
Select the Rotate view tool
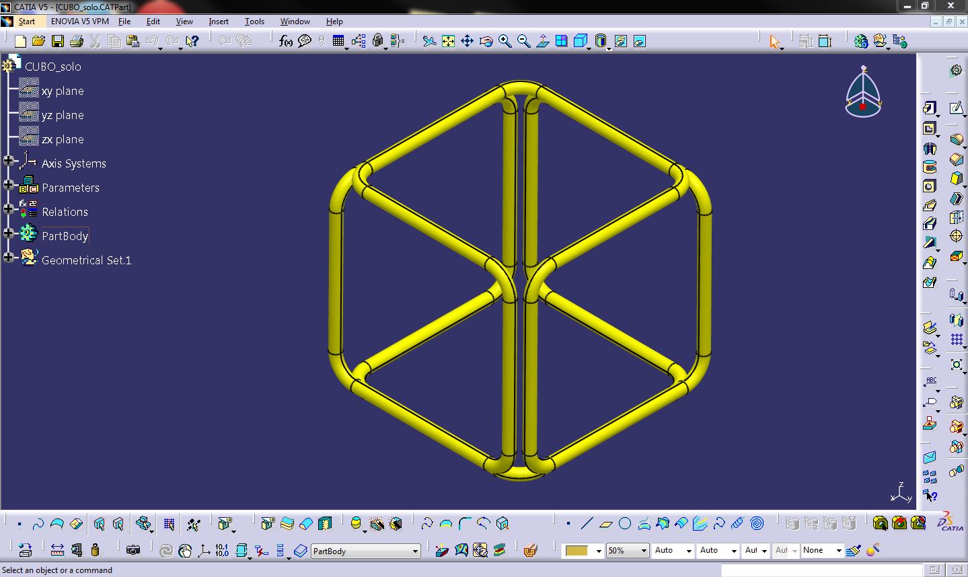tap(486, 41)
